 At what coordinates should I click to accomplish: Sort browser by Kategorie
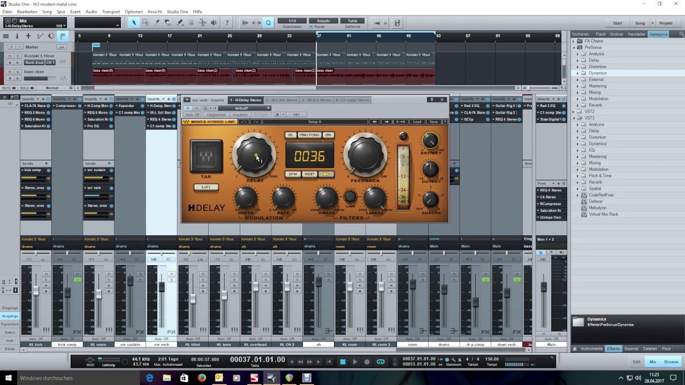658,34
